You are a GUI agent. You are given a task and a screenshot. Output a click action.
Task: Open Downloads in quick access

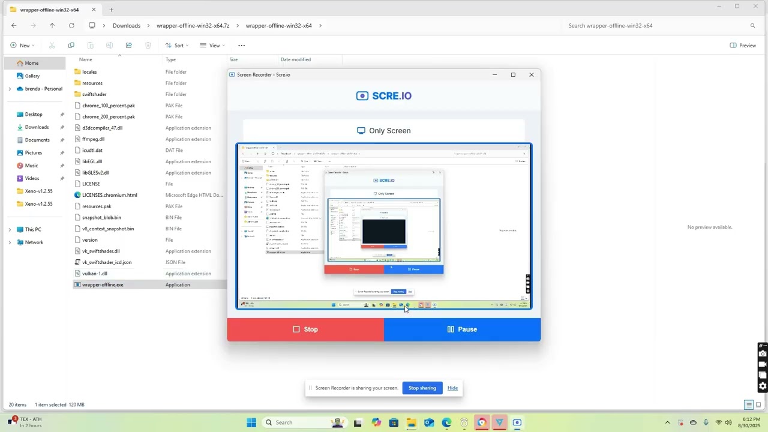[37, 127]
